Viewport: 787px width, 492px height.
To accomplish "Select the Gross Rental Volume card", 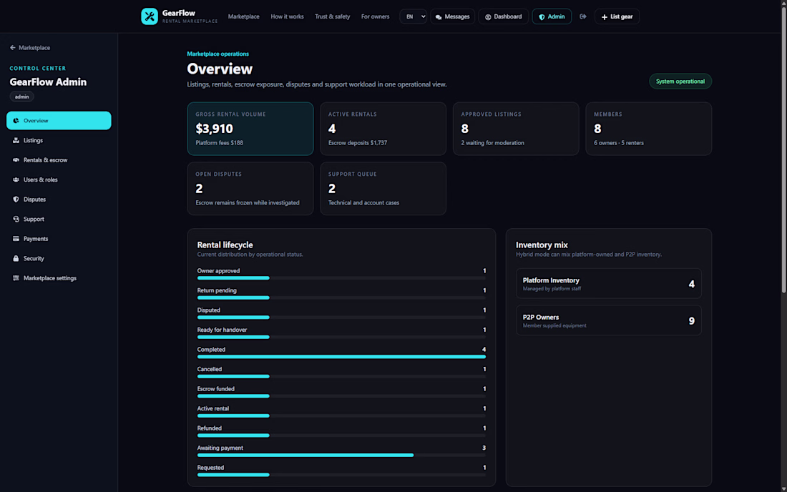I will click(250, 129).
